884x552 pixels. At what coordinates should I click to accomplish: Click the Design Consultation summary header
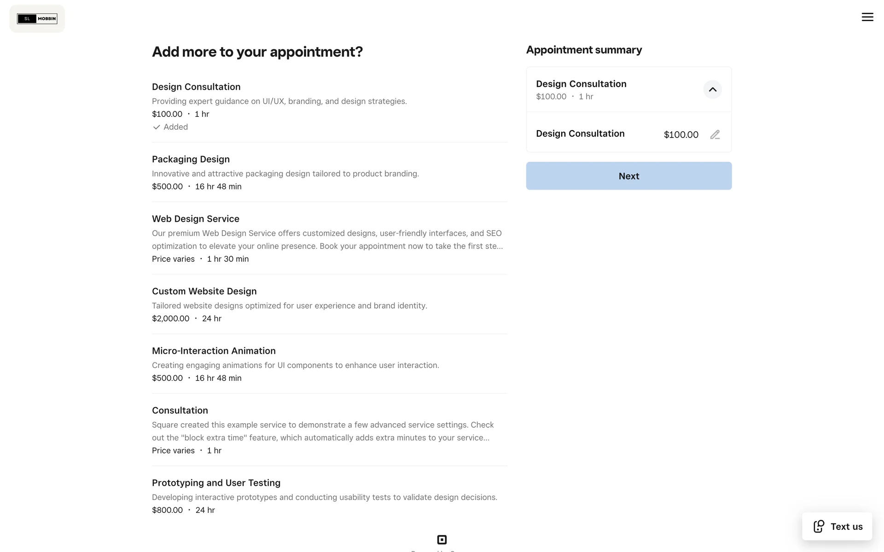[x=581, y=84]
